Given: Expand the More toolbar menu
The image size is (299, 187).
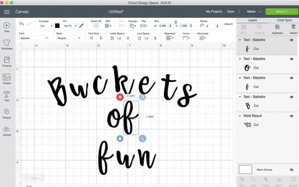Looking at the screenshot, I should coord(229,24).
